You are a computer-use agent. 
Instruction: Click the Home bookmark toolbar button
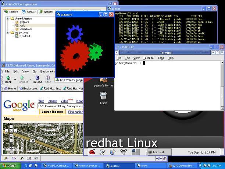[10, 88]
